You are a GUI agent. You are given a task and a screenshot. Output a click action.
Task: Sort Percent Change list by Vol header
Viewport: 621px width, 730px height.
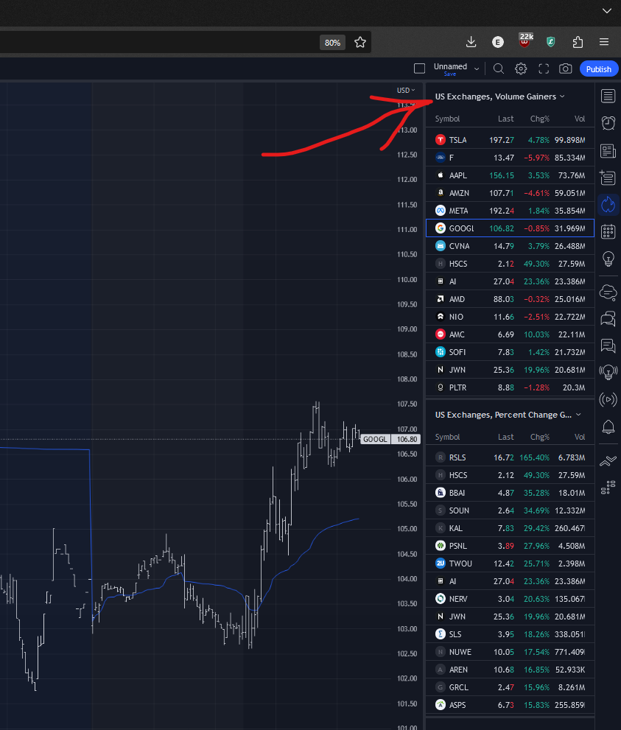pyautogui.click(x=580, y=437)
